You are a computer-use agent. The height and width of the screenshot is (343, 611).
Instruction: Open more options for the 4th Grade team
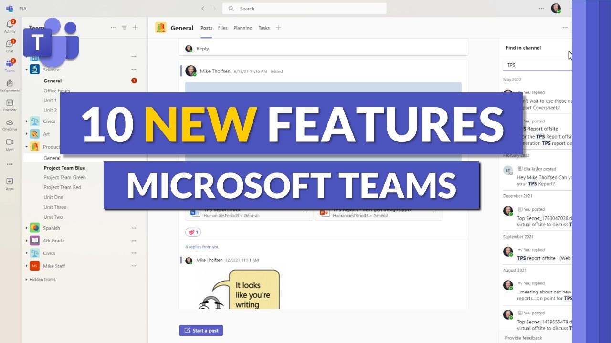pyautogui.click(x=134, y=241)
